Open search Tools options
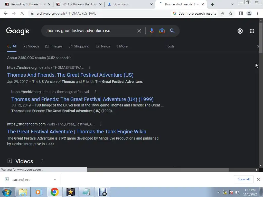The width and height of the screenshot is (263, 197). coord(170,46)
